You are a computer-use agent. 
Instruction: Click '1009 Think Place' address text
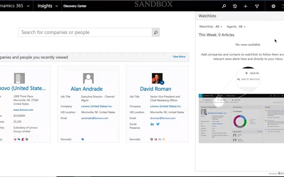[x=23, y=96]
